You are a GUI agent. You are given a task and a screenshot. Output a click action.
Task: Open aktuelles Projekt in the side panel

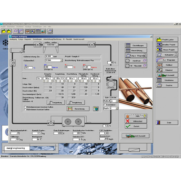[x=167, y=44]
